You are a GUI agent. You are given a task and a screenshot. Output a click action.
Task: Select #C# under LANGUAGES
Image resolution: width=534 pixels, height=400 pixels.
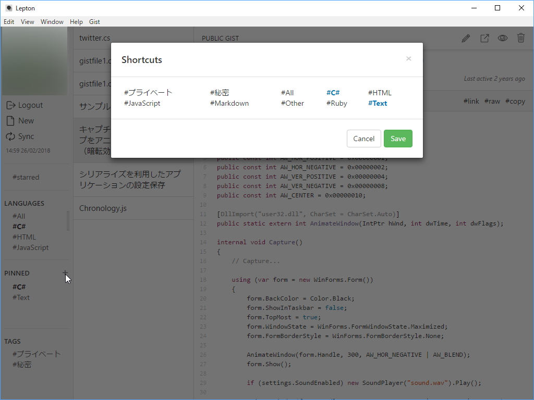pyautogui.click(x=19, y=226)
